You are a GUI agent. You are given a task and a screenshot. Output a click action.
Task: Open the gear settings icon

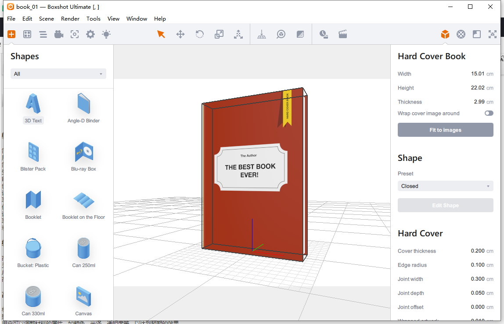click(x=90, y=34)
